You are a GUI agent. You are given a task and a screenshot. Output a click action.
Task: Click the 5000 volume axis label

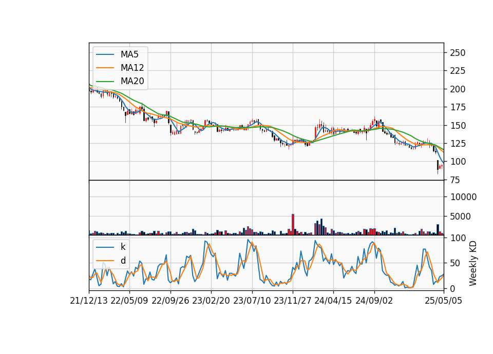pyautogui.click(x=461, y=217)
